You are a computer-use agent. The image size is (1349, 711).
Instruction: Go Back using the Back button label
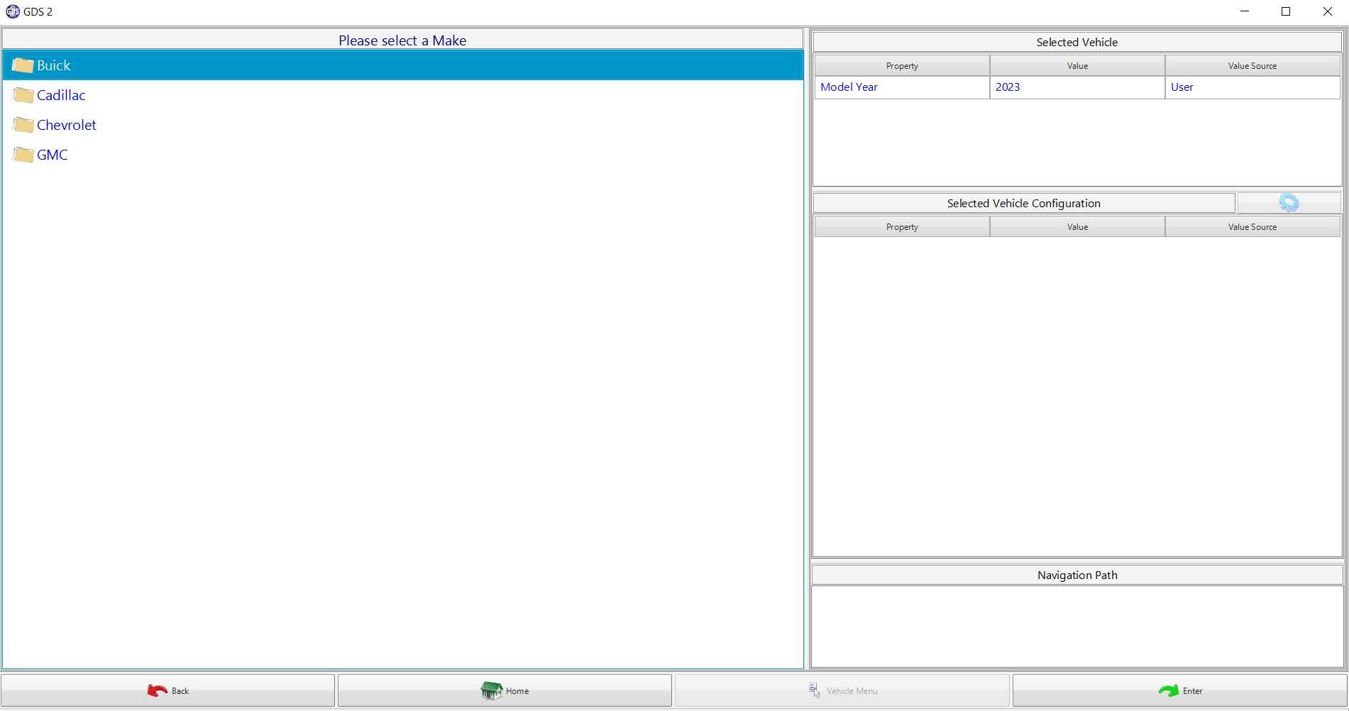point(180,691)
